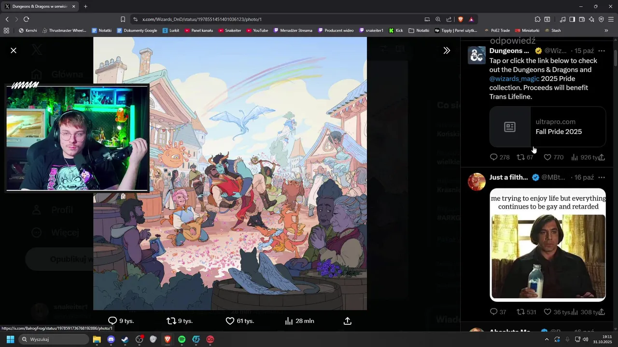Viewport: 618px width, 347px height.
Task: Collapse the reply sidebar with double chevron
Action: (447, 50)
